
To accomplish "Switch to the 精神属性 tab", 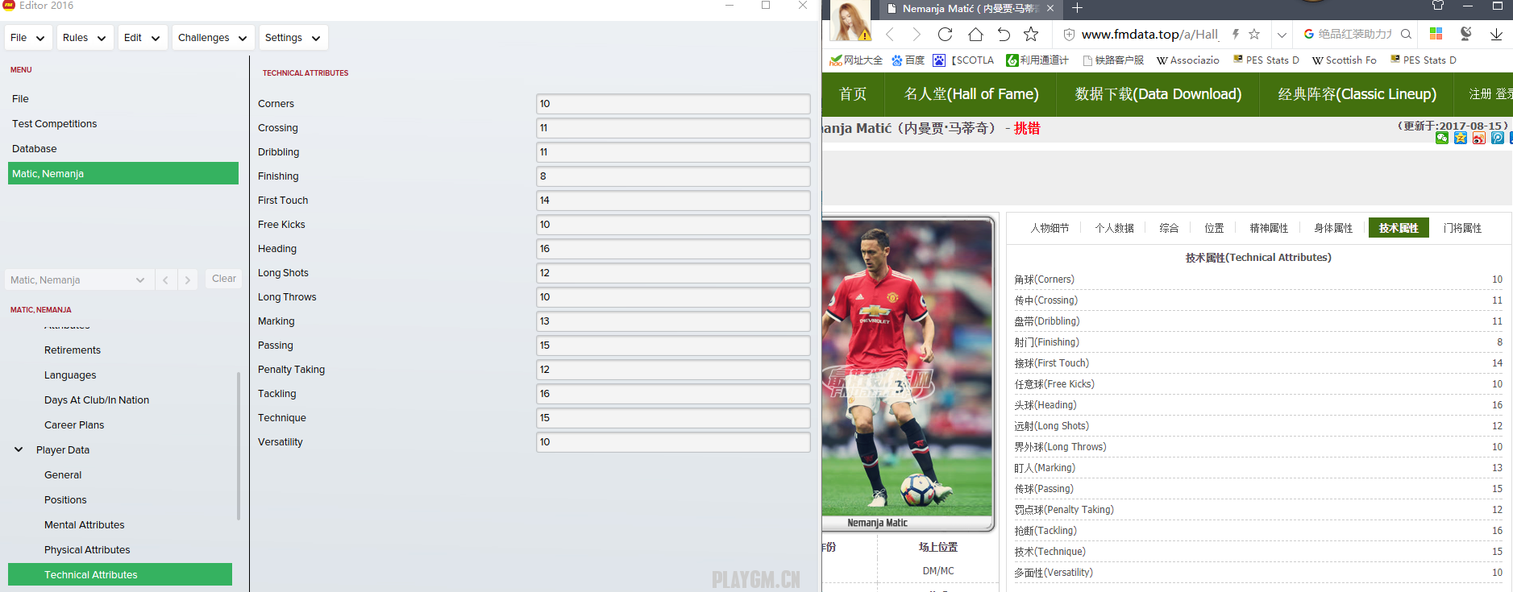I will 1269,228.
